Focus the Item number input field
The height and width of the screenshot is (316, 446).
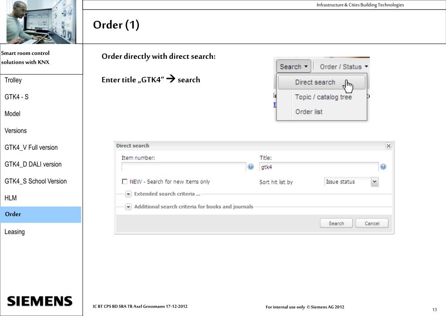click(184, 167)
